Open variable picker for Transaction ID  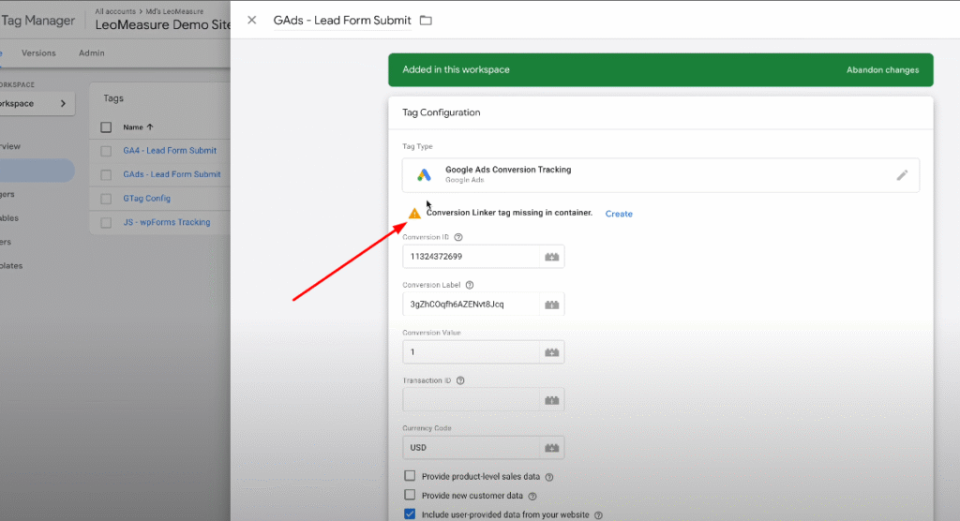tap(551, 400)
